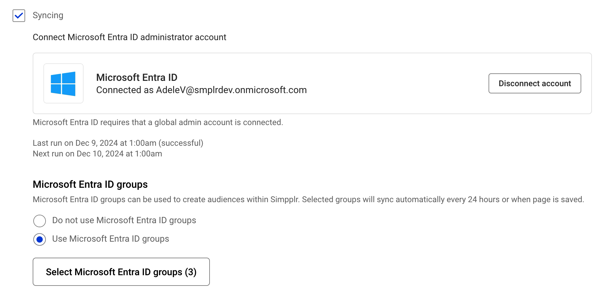Click the '(successful)' status text
Viewport: 607px width, 294px height.
coord(181,143)
